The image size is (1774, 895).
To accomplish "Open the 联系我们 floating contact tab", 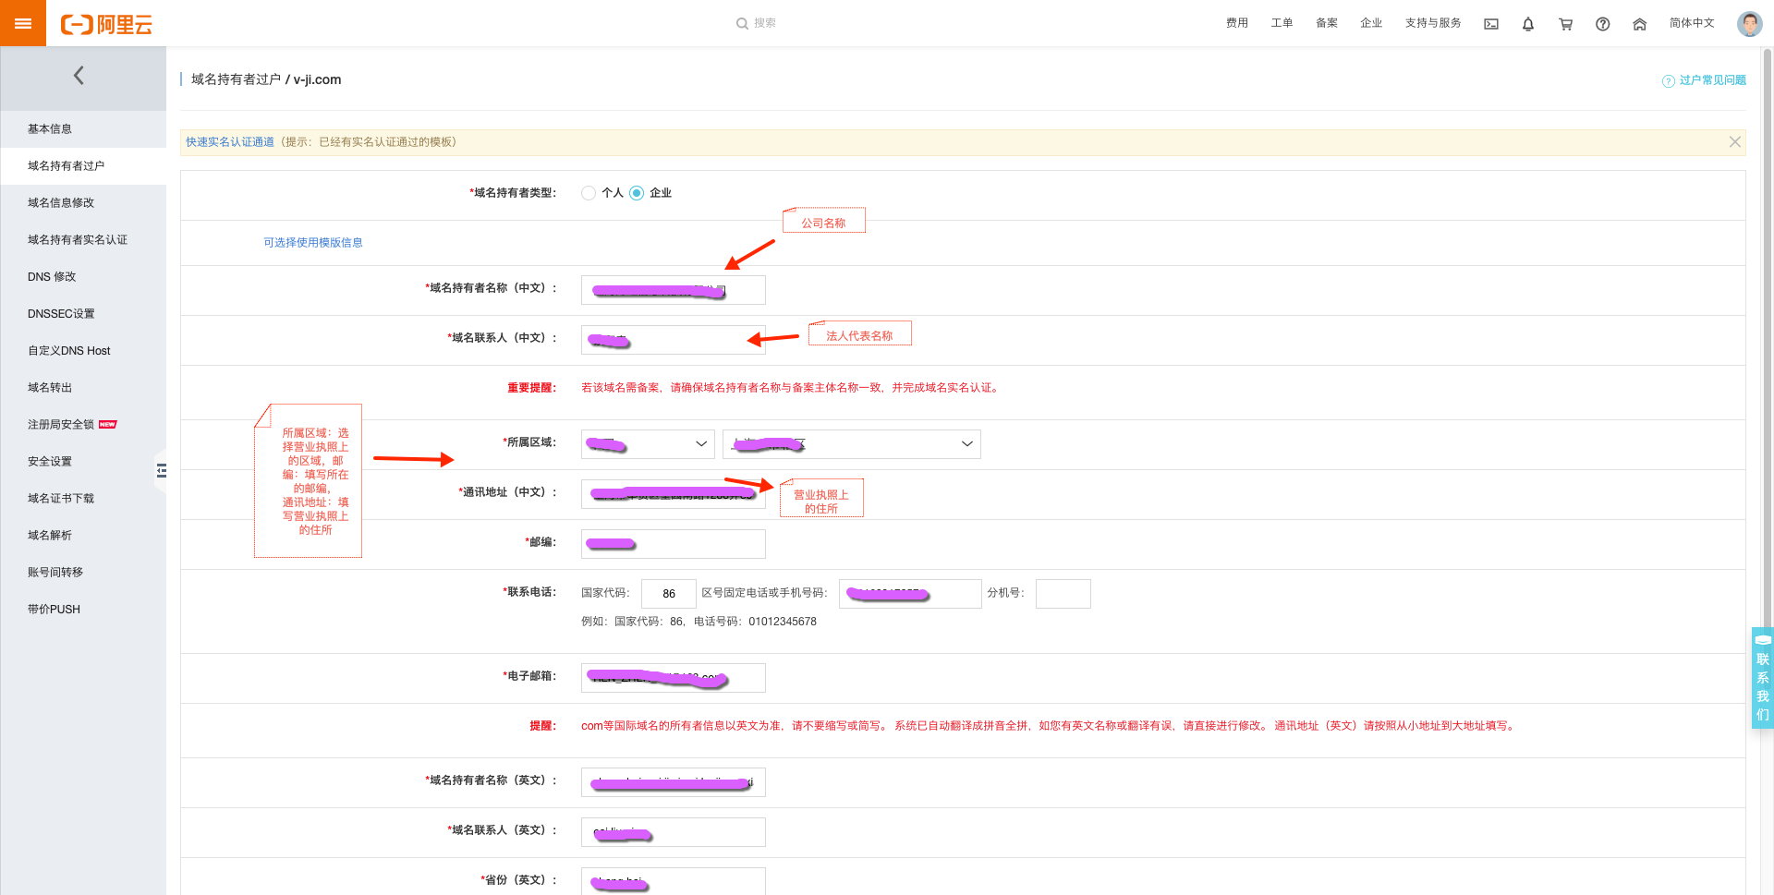I will pyautogui.click(x=1762, y=679).
